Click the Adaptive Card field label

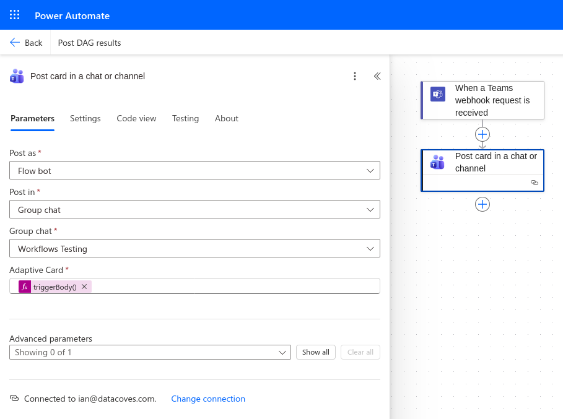[x=37, y=270]
